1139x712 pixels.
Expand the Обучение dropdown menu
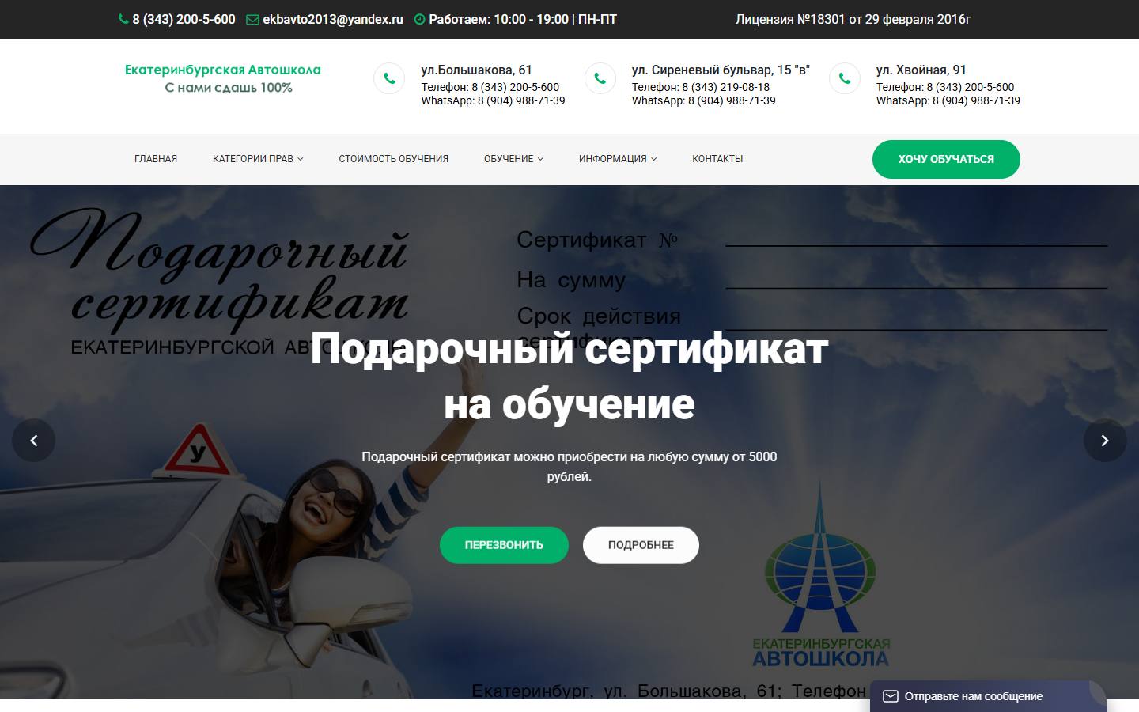coord(513,159)
